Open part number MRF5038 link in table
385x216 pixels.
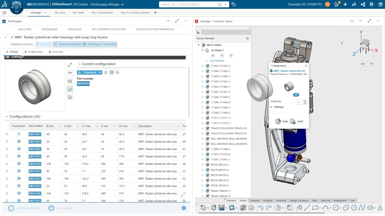[x=35, y=164]
